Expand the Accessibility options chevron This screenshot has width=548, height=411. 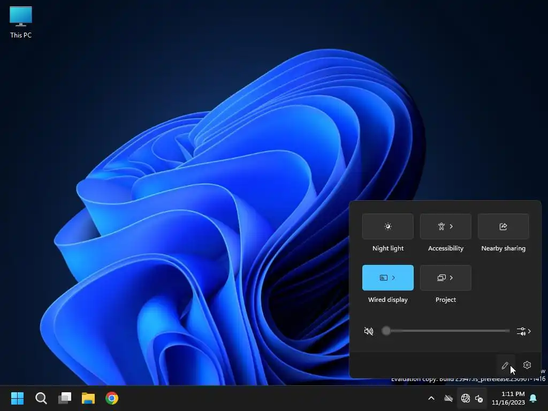tap(452, 226)
